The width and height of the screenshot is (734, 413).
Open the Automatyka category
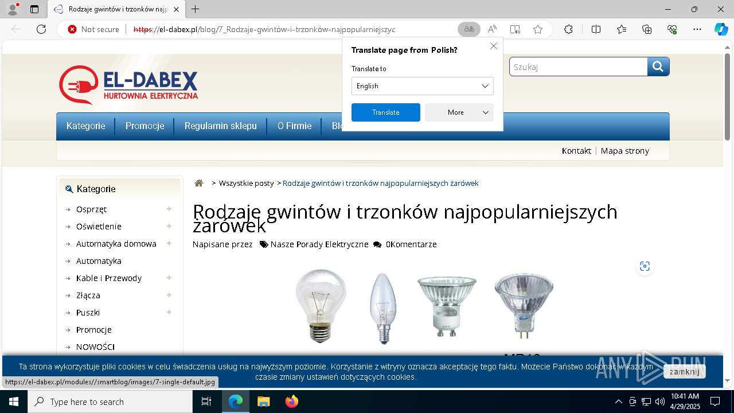point(99,261)
